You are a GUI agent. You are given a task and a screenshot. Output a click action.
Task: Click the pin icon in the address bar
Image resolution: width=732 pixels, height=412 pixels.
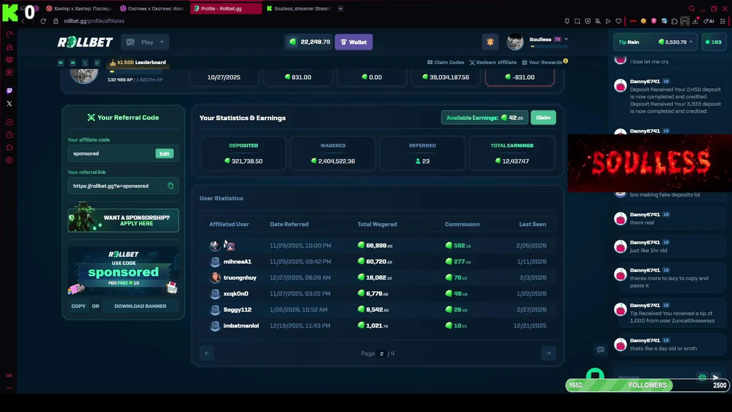(567, 21)
